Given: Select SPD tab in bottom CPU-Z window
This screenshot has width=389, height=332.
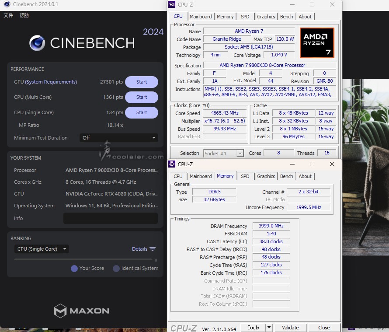Looking at the screenshot, I should [245, 176].
